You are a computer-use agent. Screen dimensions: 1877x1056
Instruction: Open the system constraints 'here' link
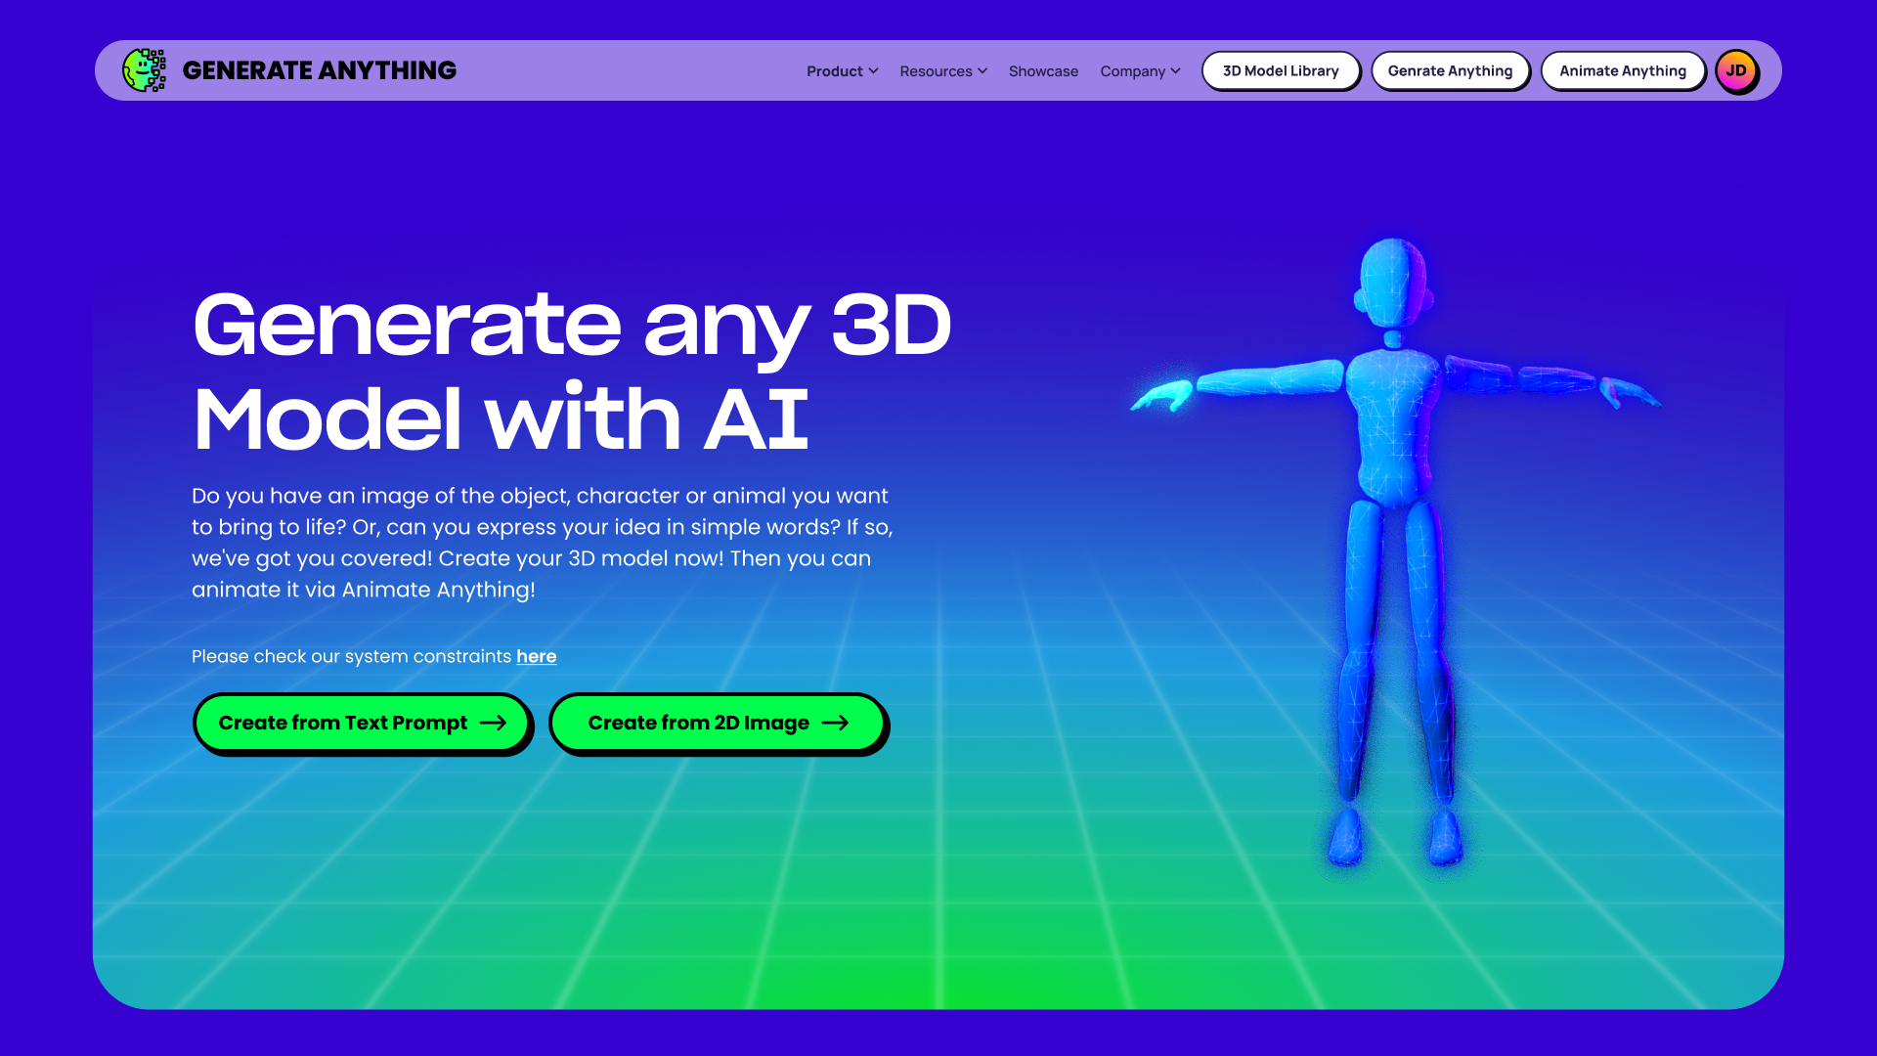(x=536, y=657)
